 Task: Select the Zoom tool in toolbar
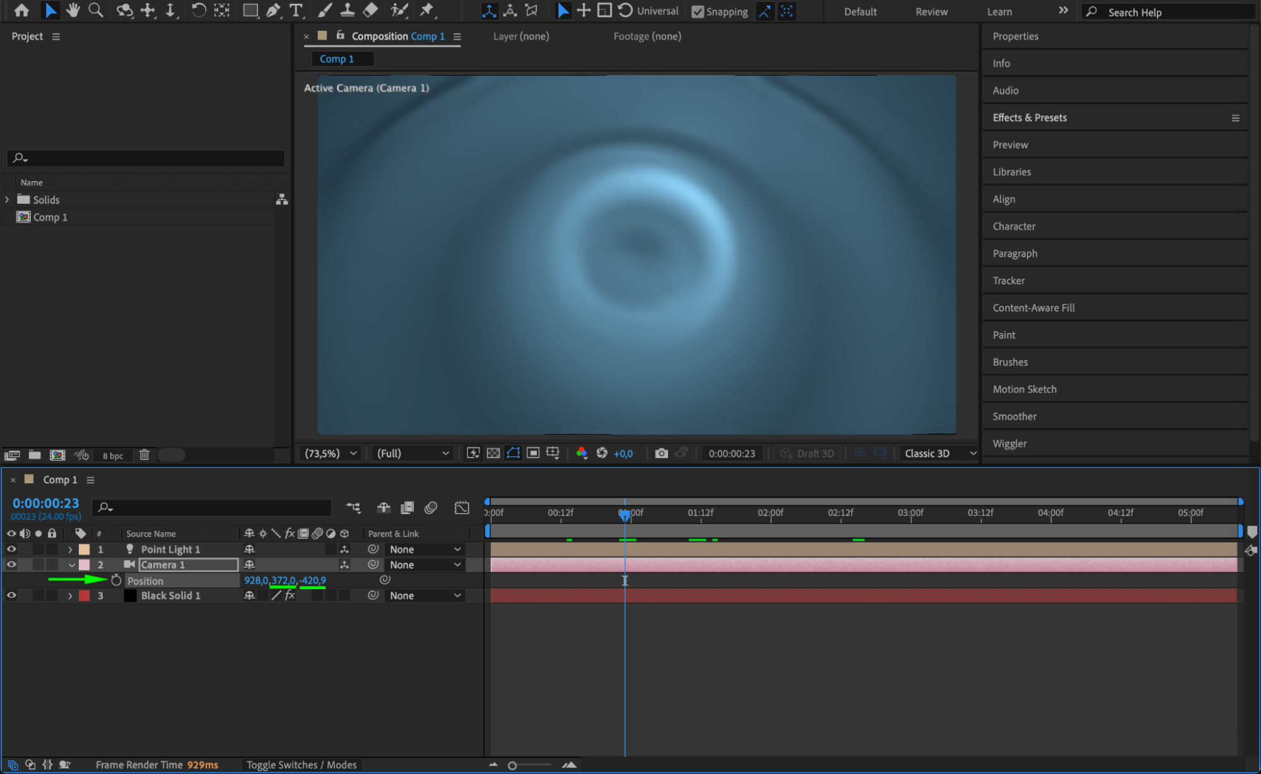(96, 10)
